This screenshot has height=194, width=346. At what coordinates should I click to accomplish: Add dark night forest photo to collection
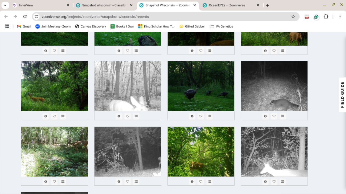[136, 182]
